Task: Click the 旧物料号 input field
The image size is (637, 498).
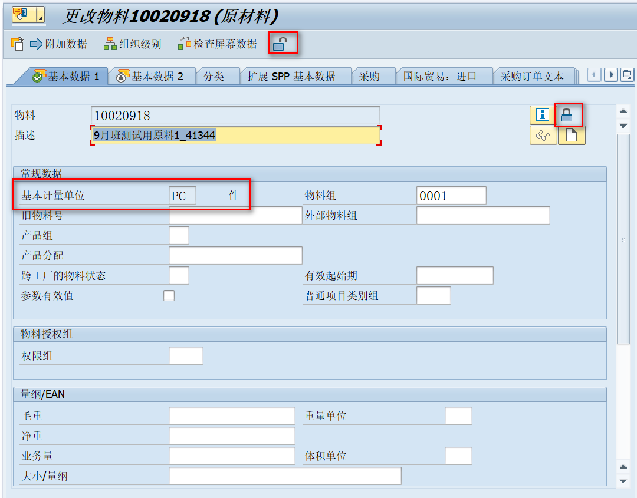Action: click(x=235, y=216)
